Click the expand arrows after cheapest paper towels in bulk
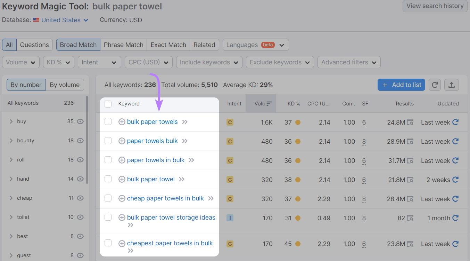The height and width of the screenshot is (261, 470). (130, 250)
